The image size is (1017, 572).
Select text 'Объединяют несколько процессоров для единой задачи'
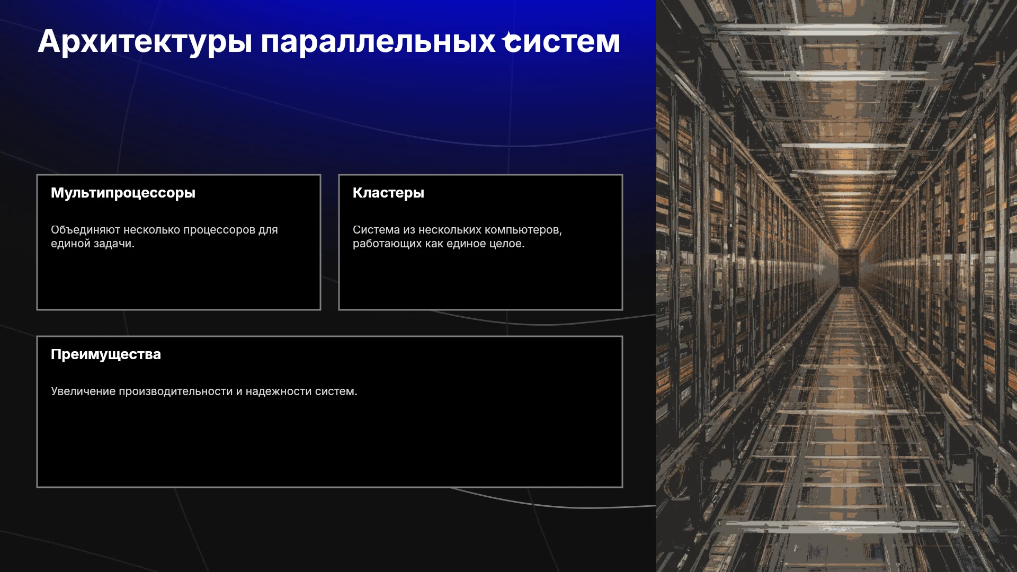[x=164, y=237]
